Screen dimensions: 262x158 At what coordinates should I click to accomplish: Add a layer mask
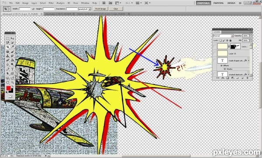tap(228, 78)
